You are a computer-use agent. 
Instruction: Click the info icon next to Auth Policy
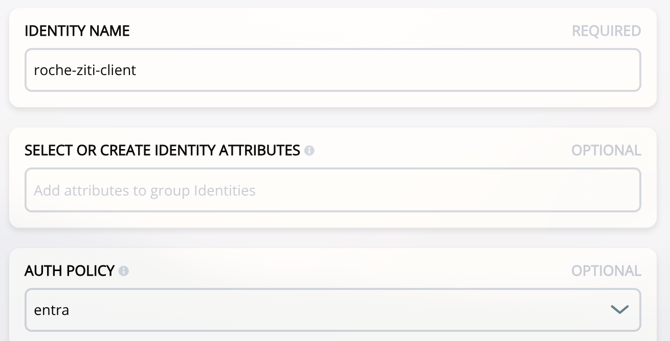(123, 271)
